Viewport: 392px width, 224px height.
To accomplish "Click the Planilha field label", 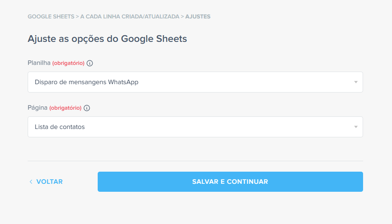I will coord(39,63).
